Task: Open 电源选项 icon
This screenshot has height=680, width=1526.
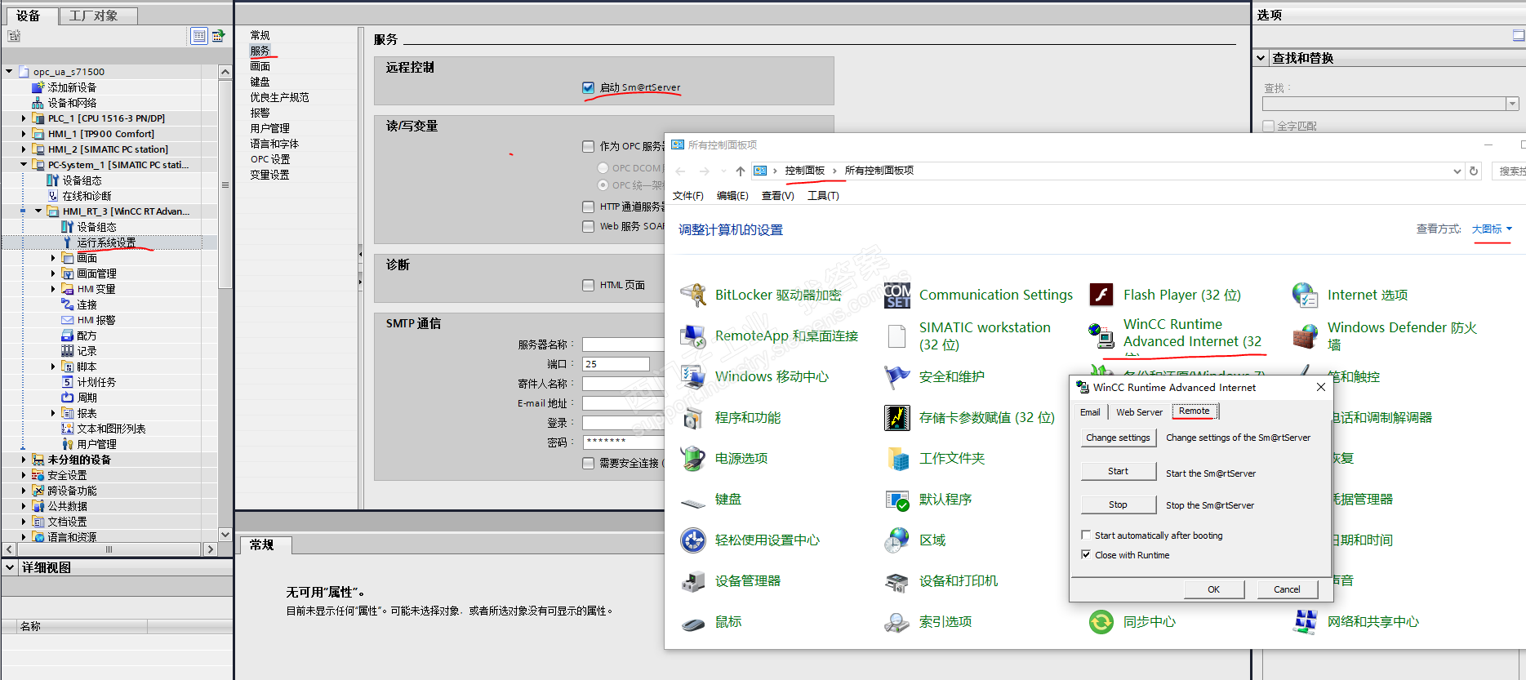Action: tap(693, 458)
